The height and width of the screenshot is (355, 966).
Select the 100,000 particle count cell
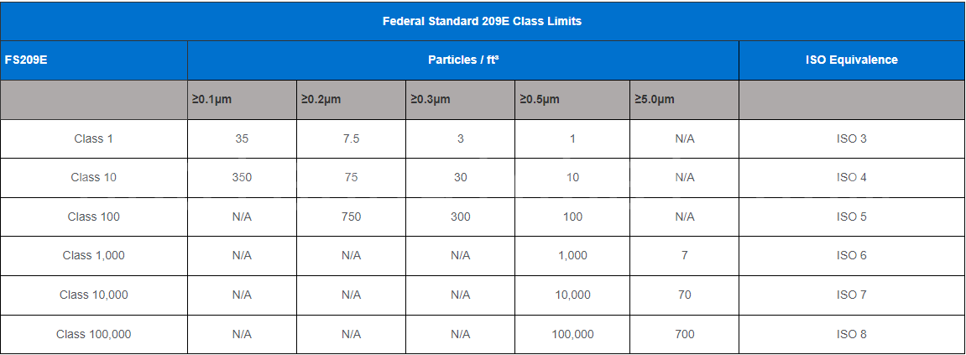[x=572, y=334]
